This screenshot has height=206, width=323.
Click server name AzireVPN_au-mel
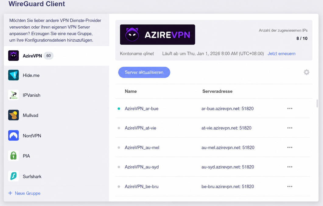point(142,147)
